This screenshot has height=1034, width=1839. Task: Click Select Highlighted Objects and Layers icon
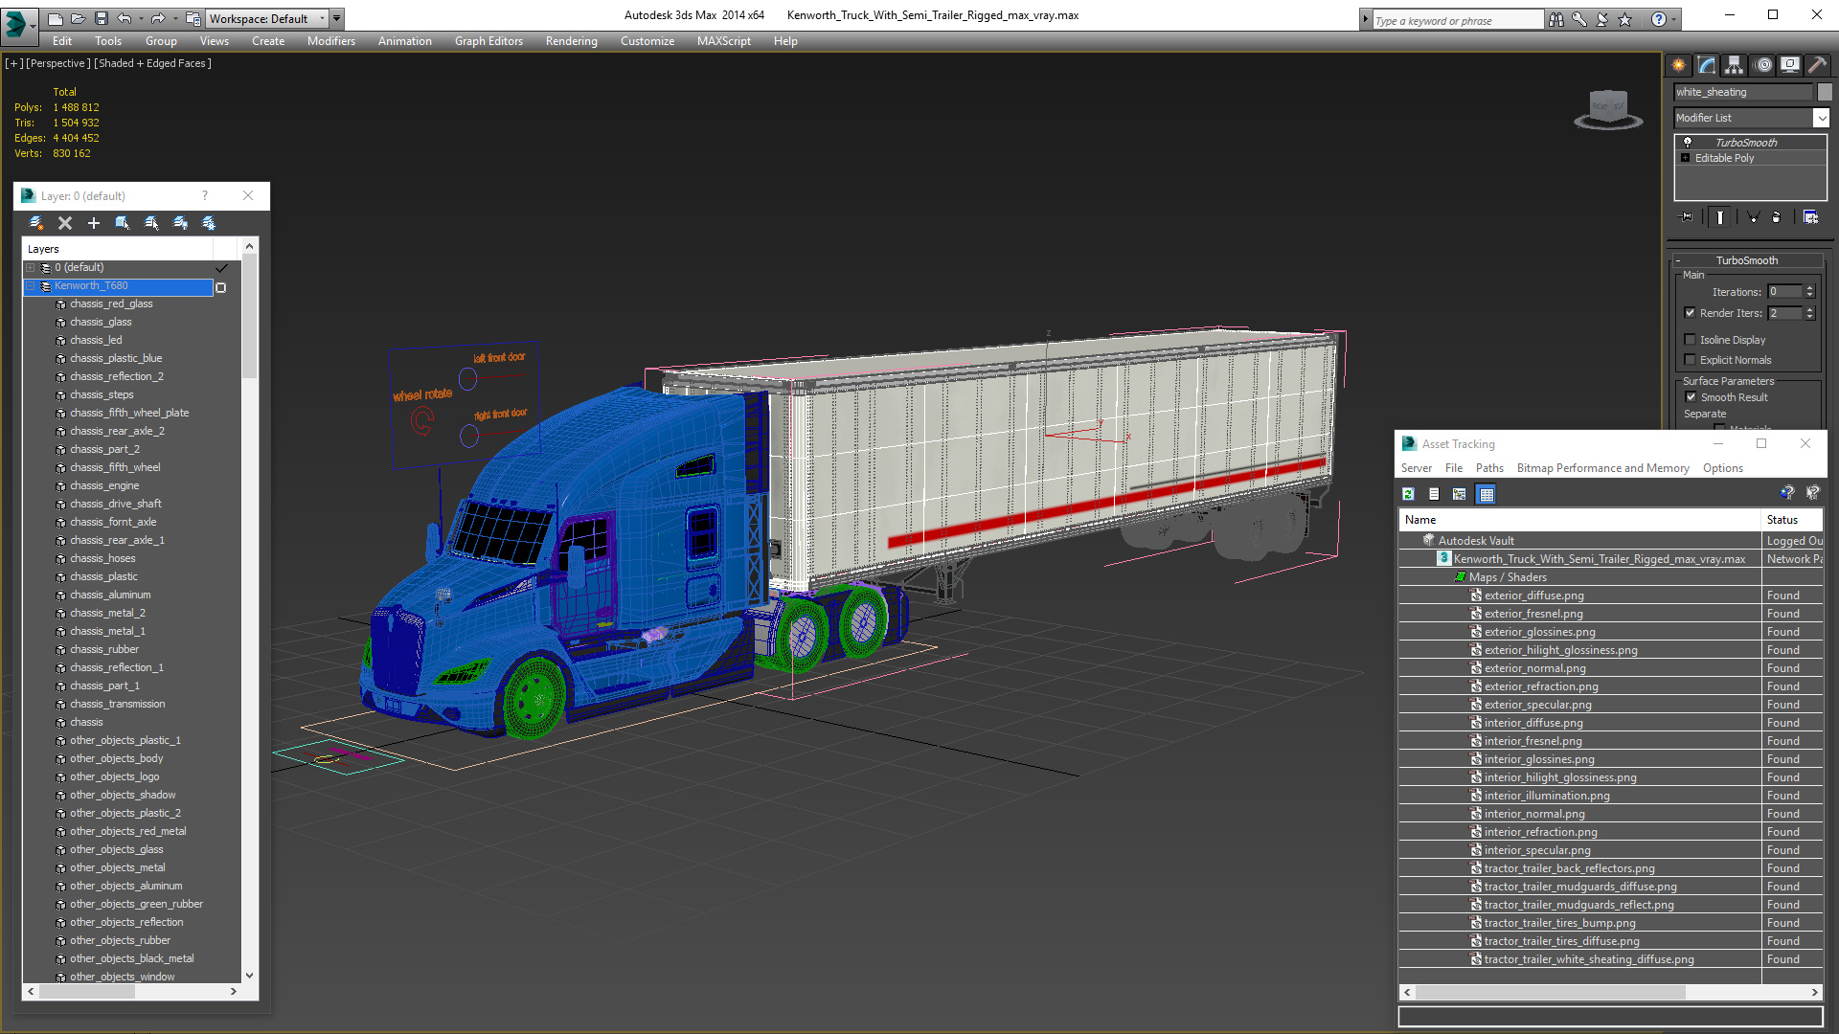(x=123, y=223)
